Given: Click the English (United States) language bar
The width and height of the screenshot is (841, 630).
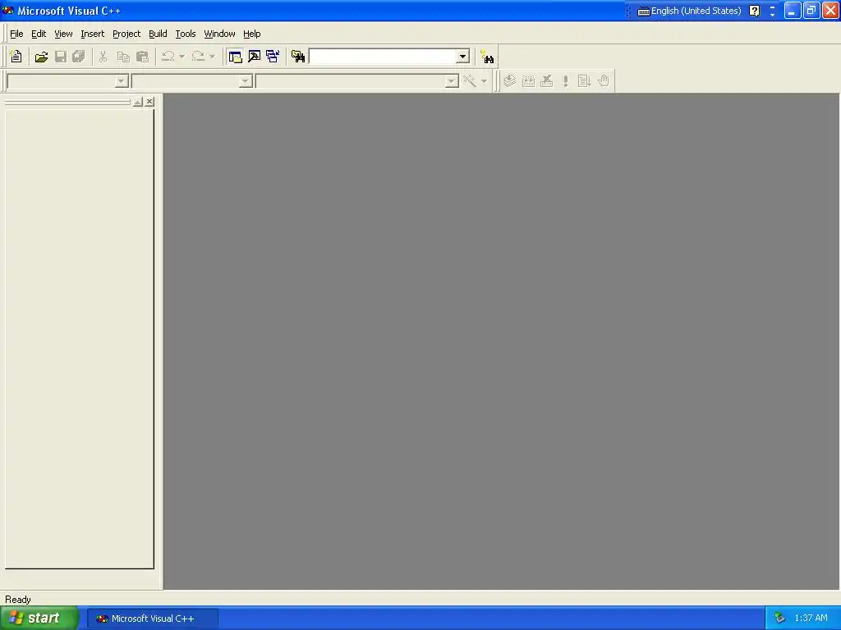Looking at the screenshot, I should [x=689, y=11].
